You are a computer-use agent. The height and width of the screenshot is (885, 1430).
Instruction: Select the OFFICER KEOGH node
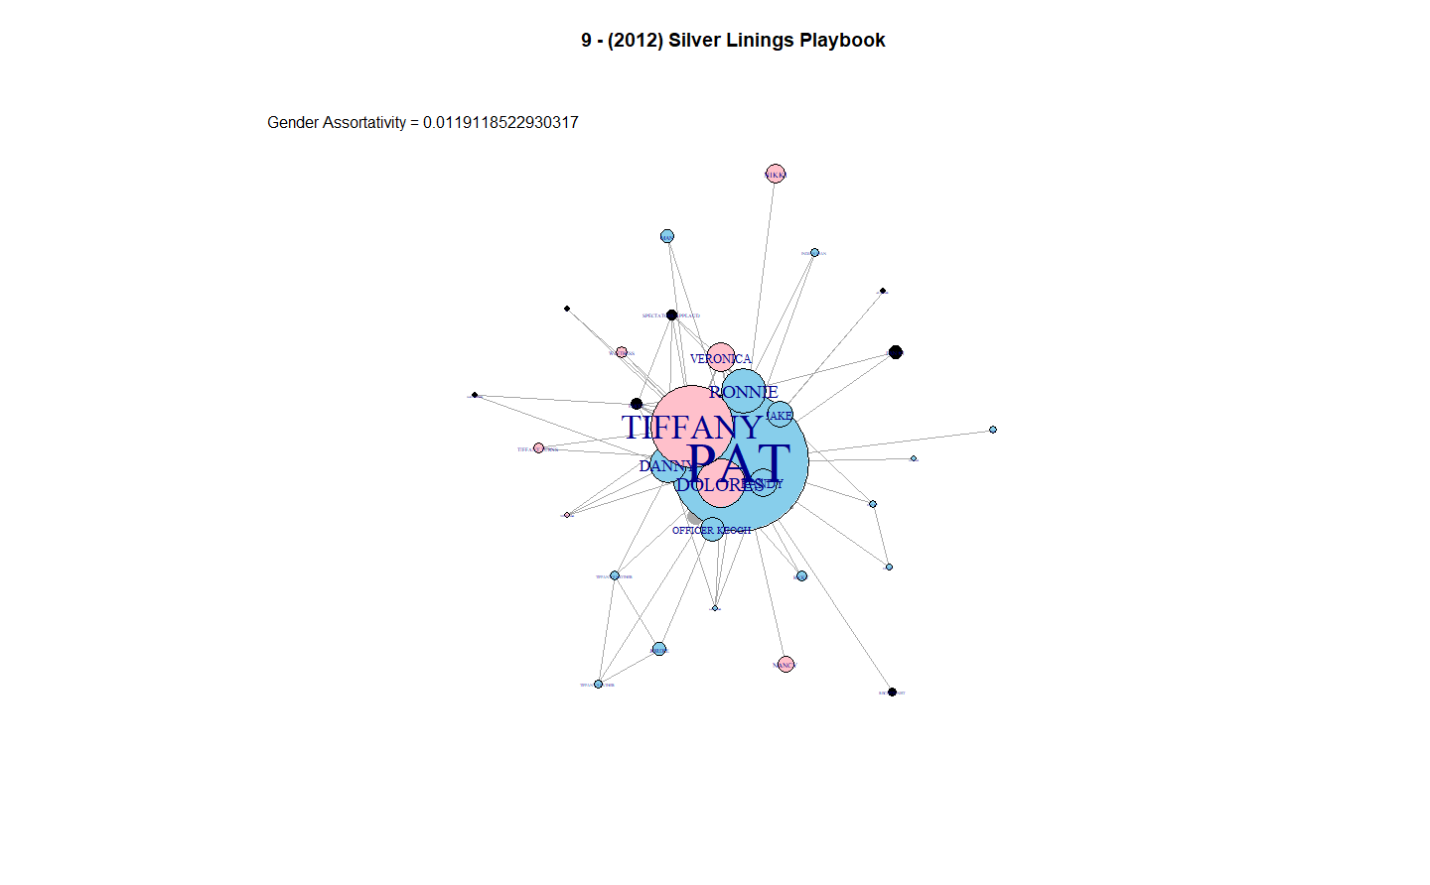tap(712, 530)
